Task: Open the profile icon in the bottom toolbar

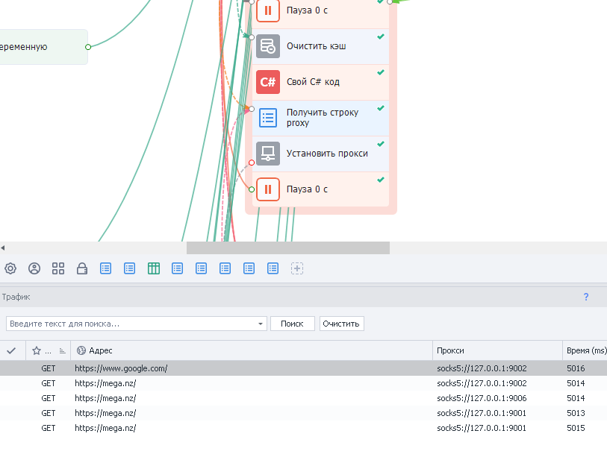Action: (x=34, y=268)
